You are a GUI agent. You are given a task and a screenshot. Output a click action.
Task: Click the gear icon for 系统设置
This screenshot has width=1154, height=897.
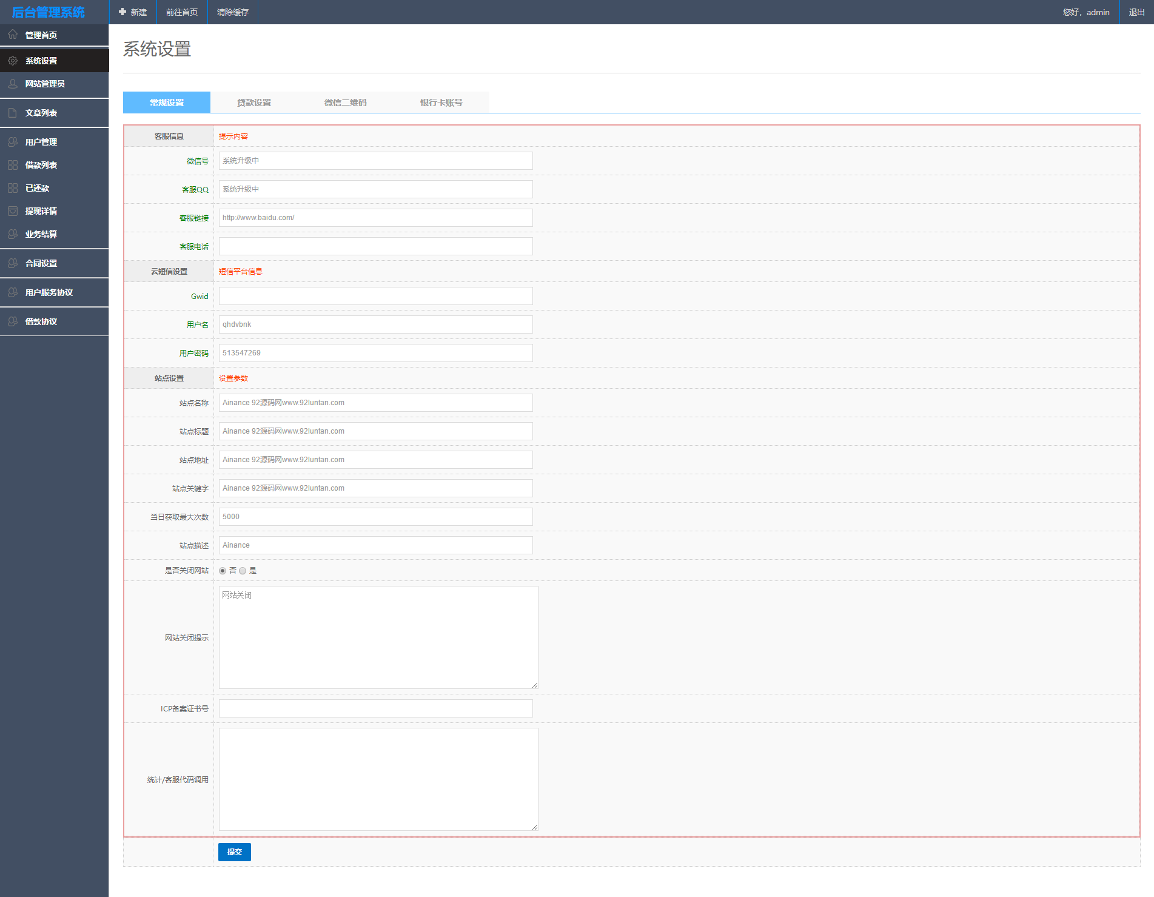pyautogui.click(x=13, y=61)
